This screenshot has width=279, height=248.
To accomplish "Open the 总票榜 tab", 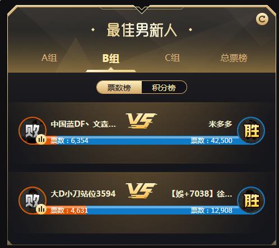I will (234, 58).
